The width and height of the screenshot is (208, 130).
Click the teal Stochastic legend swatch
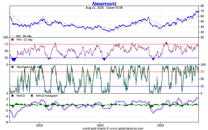[x=12, y=67]
